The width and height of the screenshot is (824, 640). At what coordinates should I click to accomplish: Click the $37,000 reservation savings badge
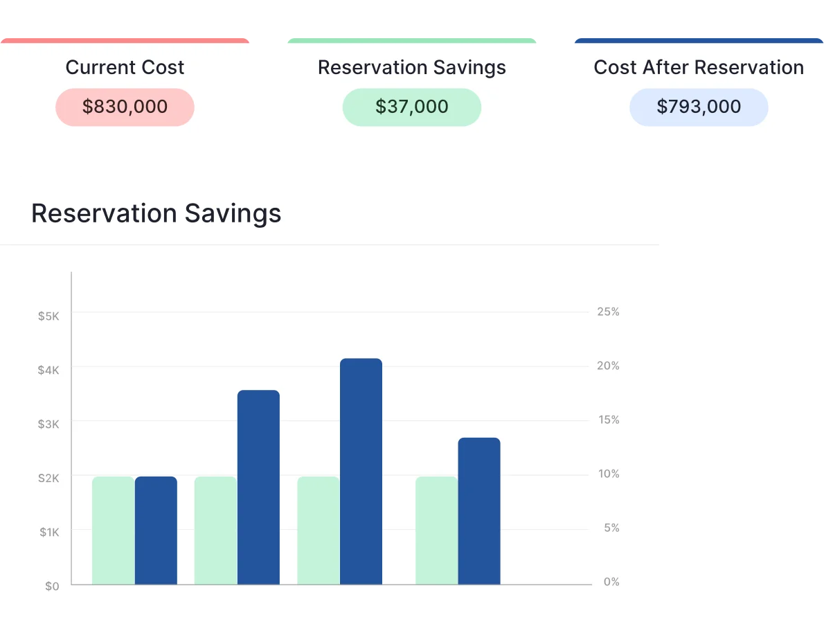point(411,107)
